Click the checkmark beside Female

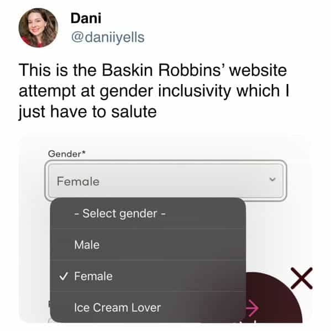pyautogui.click(x=64, y=276)
